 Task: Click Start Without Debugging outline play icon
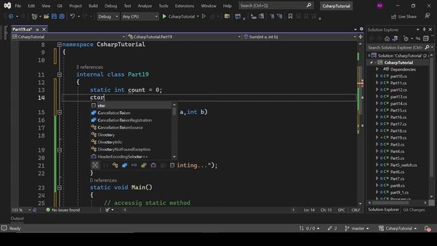(203, 16)
